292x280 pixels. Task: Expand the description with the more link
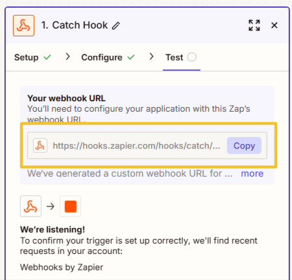[252, 173]
